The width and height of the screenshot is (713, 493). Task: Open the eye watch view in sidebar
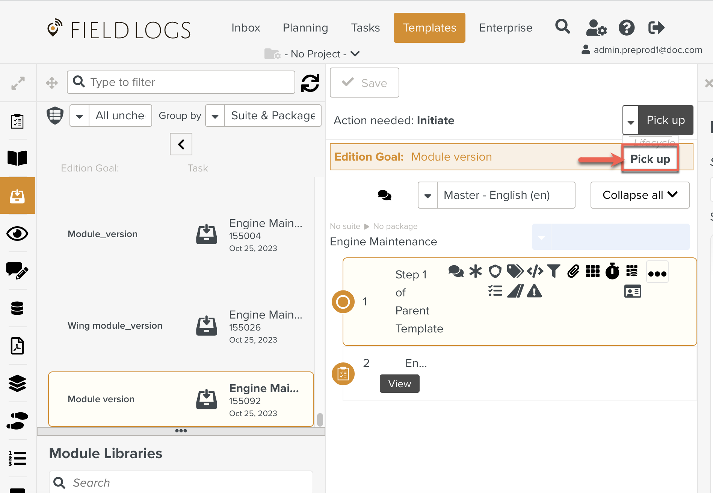pyautogui.click(x=17, y=233)
